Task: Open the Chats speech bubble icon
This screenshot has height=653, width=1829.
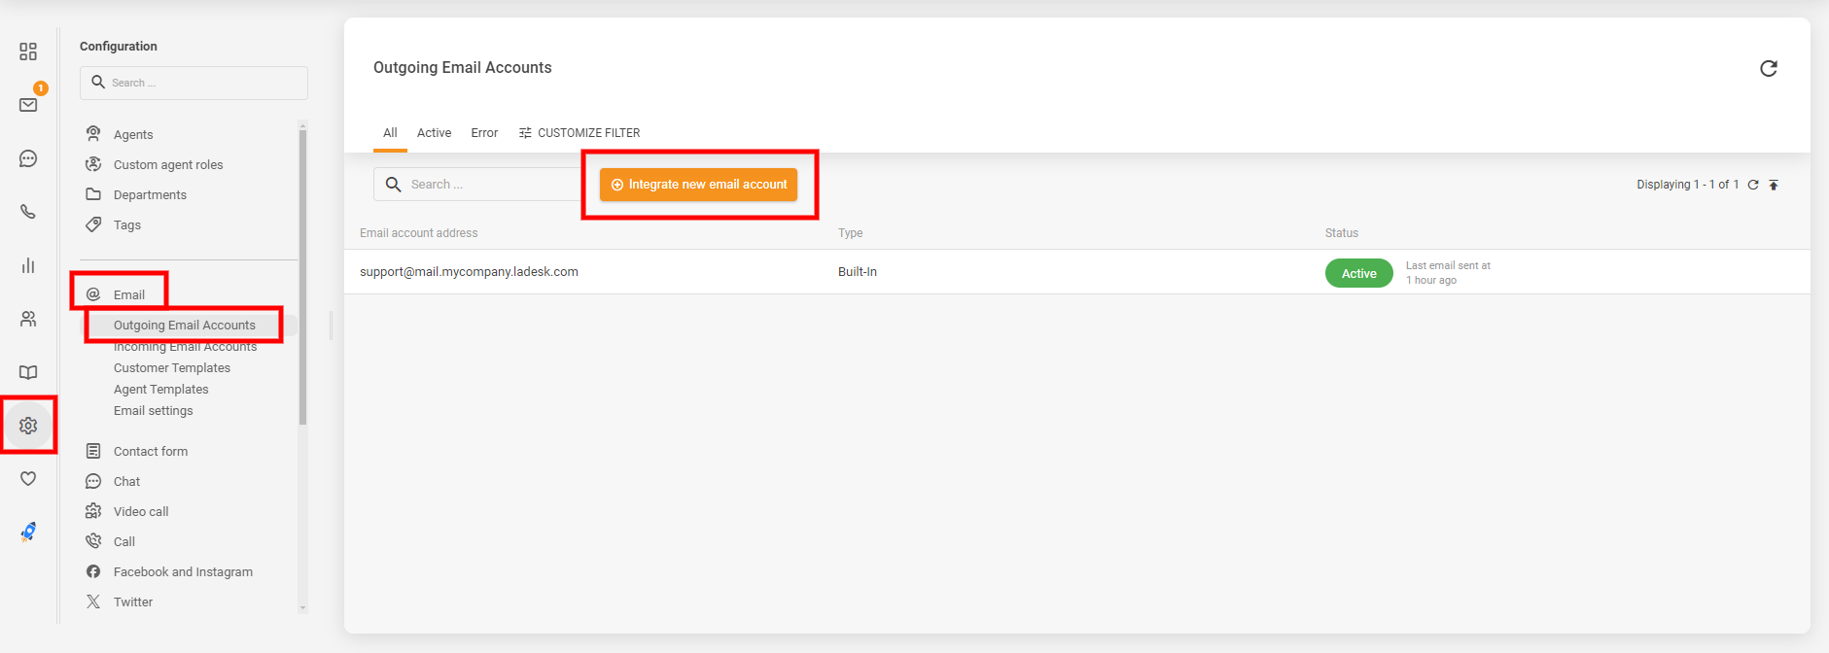Action: 28,158
